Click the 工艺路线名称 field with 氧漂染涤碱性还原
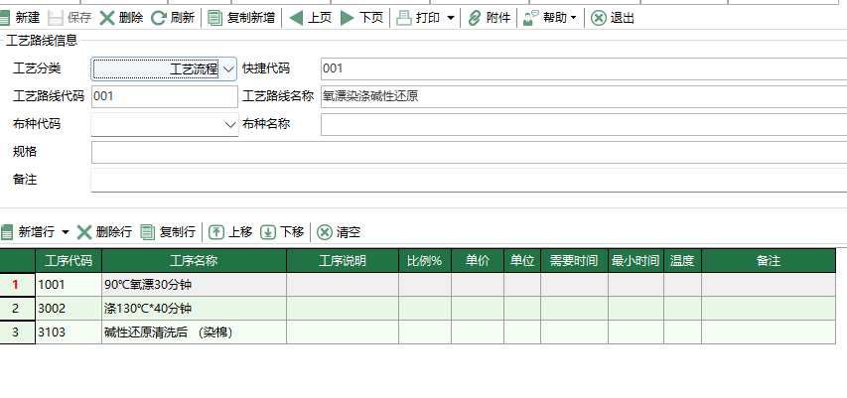847x398 pixels. click(x=584, y=96)
